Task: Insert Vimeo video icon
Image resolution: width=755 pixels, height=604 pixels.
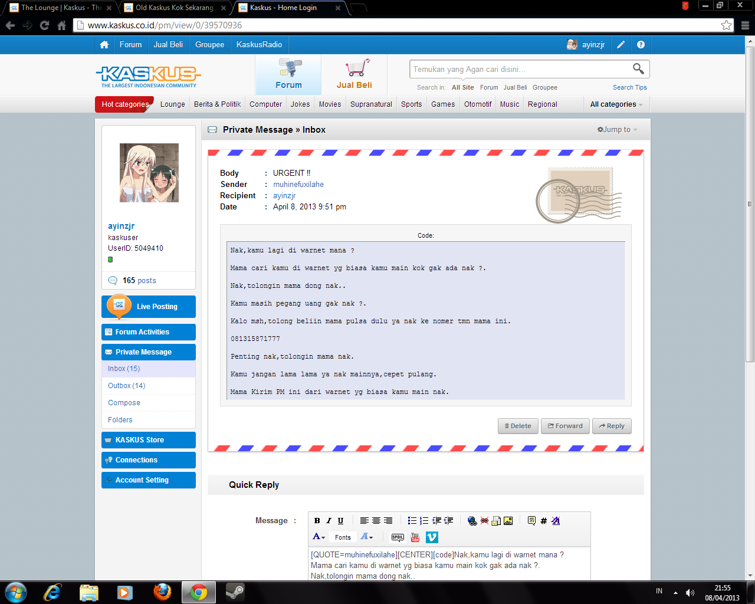Action: tap(432, 537)
